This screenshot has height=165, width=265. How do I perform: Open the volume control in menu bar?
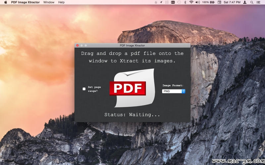(197, 2)
